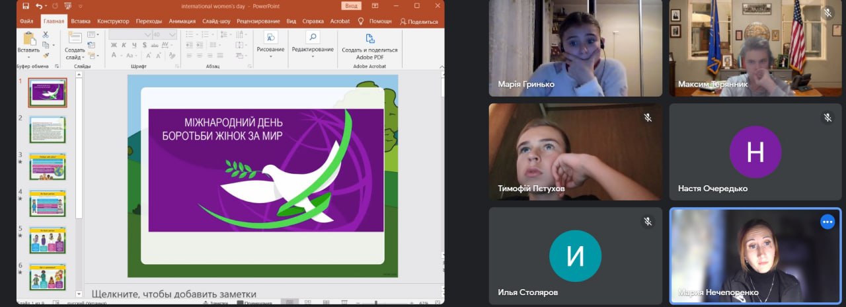The height and width of the screenshot is (307, 846).
Task: Expand the Шрифт group dialog launcher
Action: [178, 67]
